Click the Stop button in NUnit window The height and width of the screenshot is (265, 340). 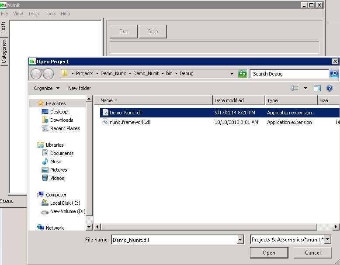pos(153,31)
